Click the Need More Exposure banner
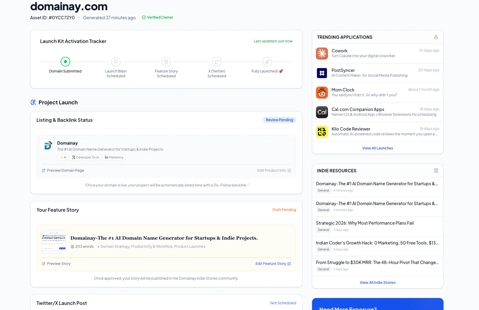The width and height of the screenshot is (479, 310). coord(378,304)
